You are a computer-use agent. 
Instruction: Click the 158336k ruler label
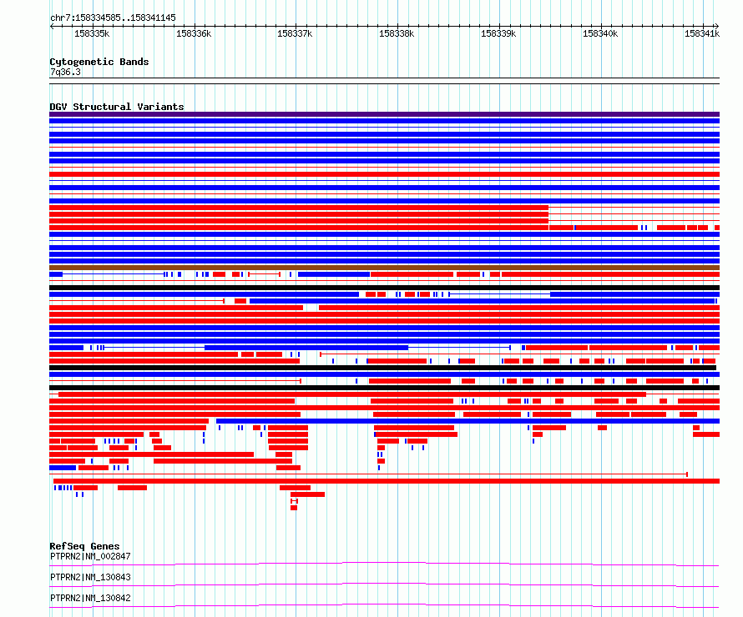[x=194, y=33]
